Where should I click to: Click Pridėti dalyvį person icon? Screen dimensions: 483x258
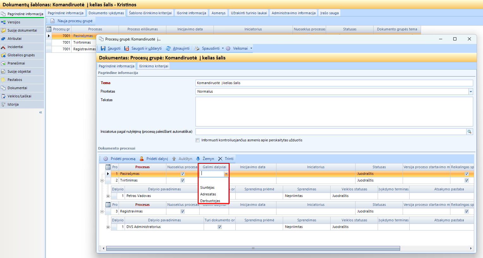click(x=142, y=159)
